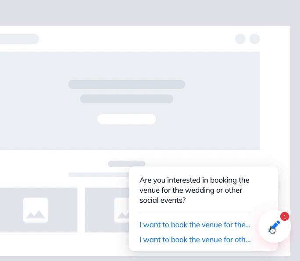This screenshot has width=300, height=261.
Task: Click the second round placeholder icon in header
Action: click(255, 39)
